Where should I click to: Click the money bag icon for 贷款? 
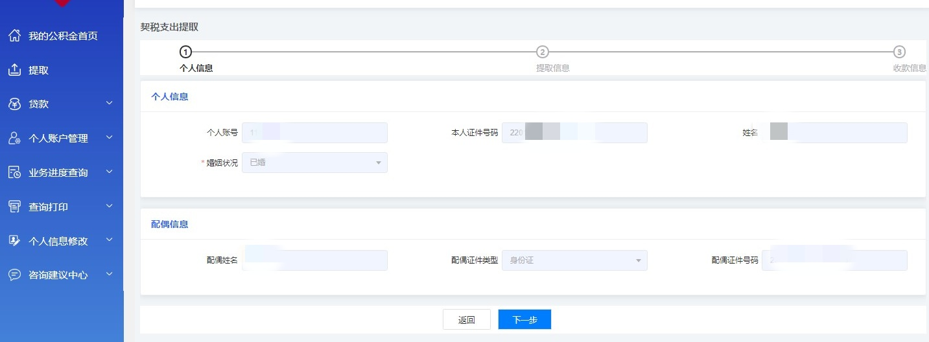[14, 104]
